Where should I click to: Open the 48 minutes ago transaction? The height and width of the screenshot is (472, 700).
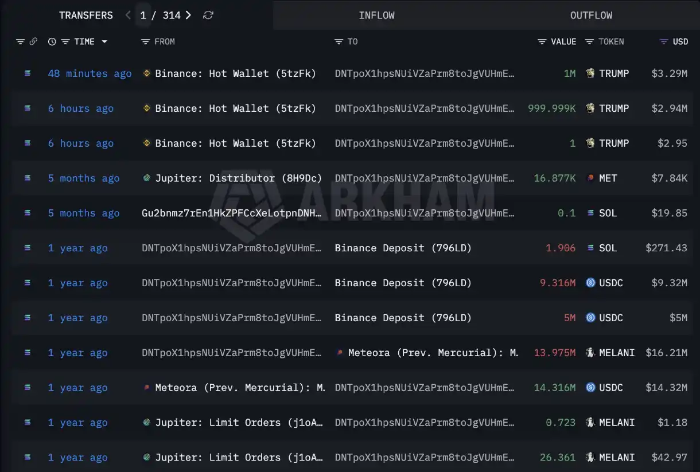[x=90, y=73]
